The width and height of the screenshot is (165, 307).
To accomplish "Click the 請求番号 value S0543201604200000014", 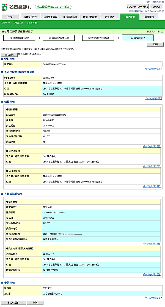I will (54, 64).
